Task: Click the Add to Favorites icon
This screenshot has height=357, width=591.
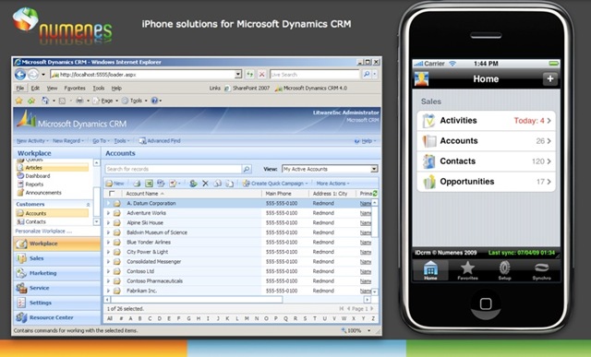Action: pyautogui.click(x=31, y=101)
